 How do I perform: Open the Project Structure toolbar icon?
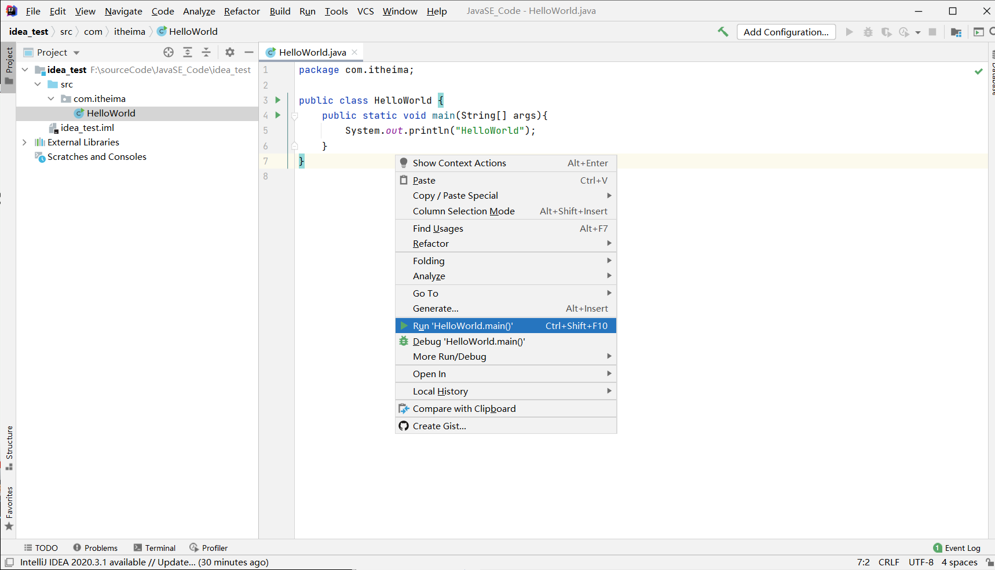[956, 32]
